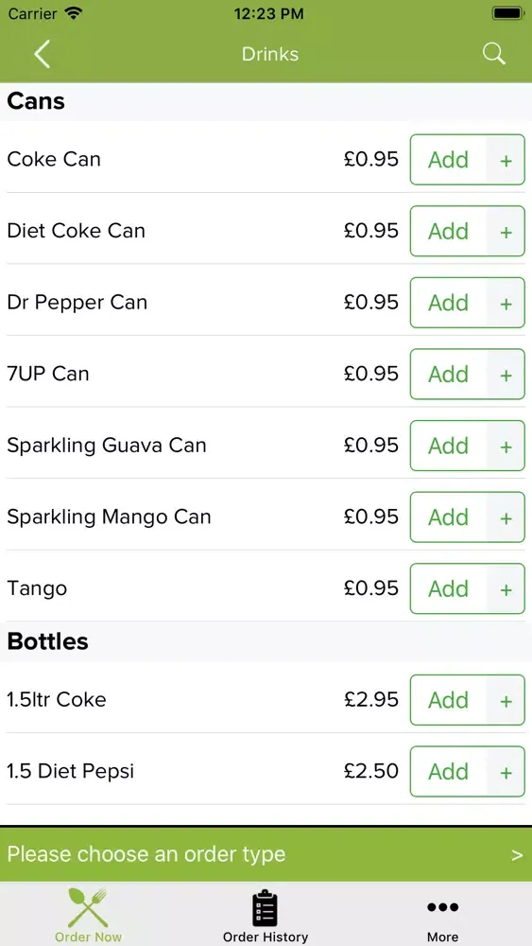Screen dimensions: 532x946
Task: Open the Order History clipboard icon
Action: tap(266, 908)
